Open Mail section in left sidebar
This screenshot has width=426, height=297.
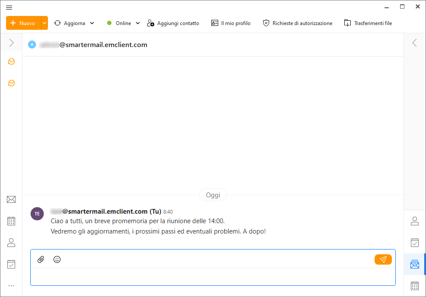tap(11, 199)
